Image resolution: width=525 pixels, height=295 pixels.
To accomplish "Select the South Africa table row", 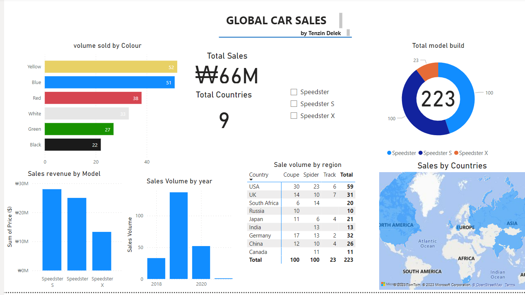I will point(302,203).
